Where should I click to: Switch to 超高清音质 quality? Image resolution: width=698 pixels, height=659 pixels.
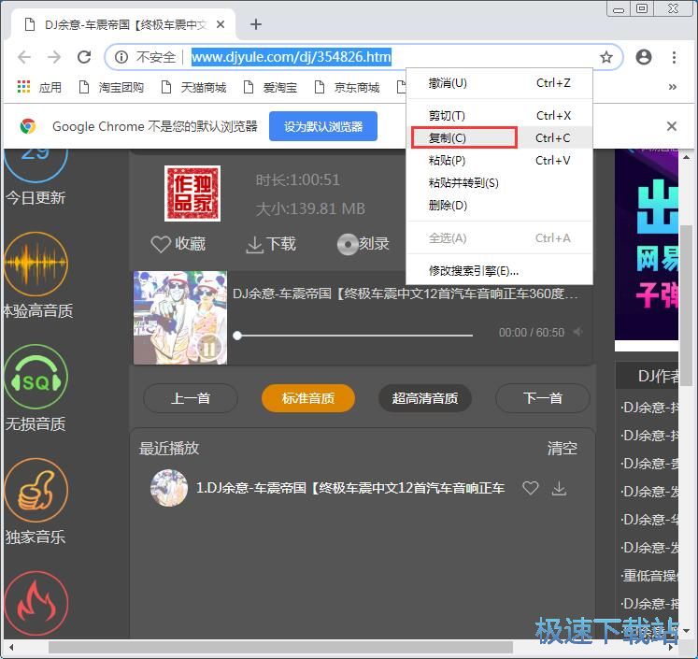click(x=425, y=398)
